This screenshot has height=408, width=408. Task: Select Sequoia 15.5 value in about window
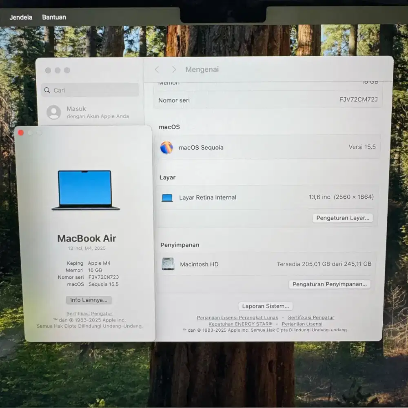104,284
